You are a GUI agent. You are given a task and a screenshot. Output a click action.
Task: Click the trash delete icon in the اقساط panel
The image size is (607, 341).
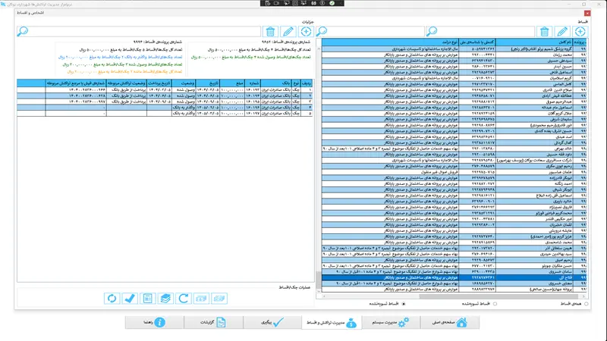(x=543, y=31)
